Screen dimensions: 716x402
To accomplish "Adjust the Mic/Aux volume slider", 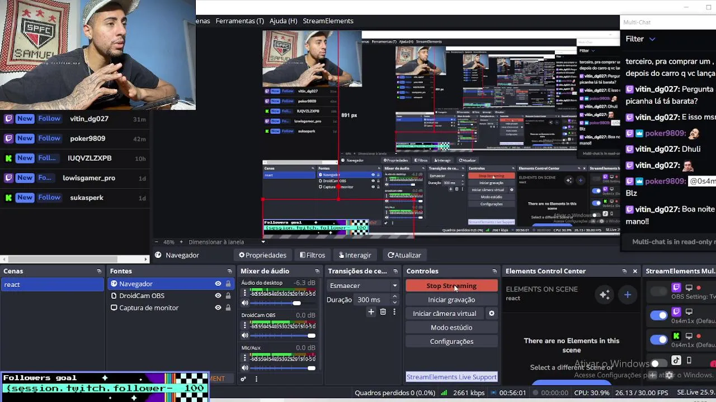I will [284, 368].
